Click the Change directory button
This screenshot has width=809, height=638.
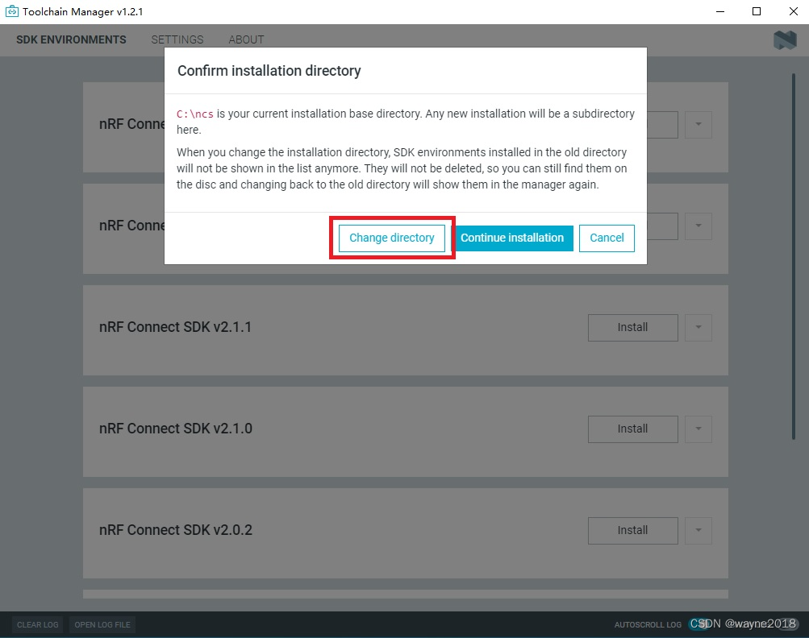392,238
